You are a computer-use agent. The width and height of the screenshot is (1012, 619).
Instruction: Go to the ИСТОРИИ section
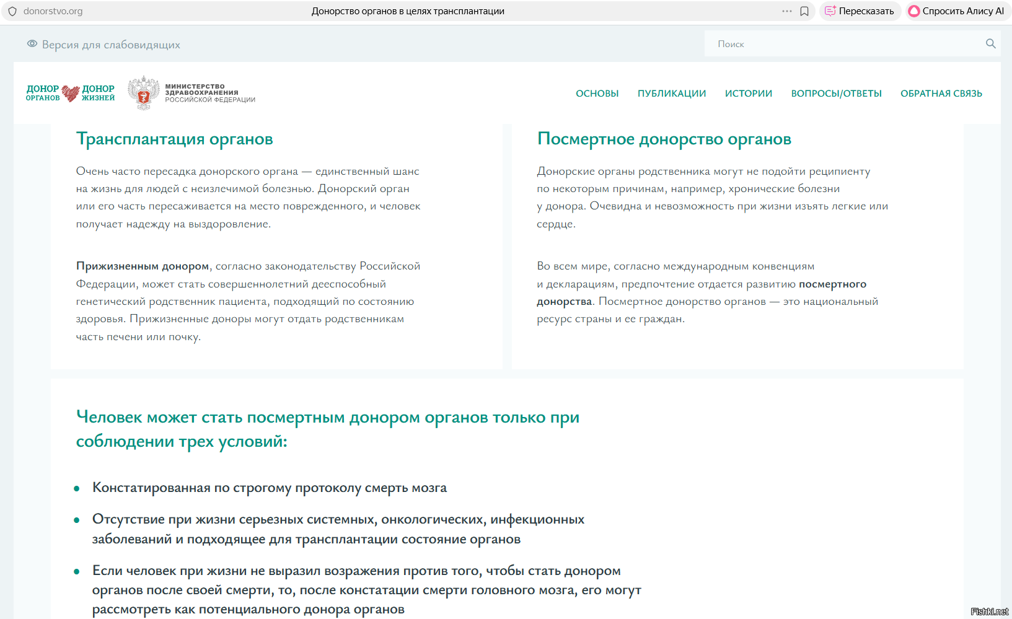(748, 94)
